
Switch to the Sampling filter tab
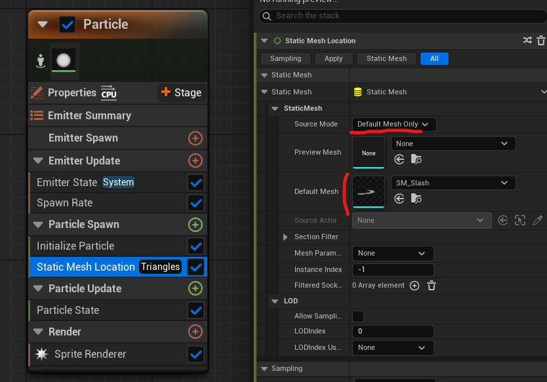click(285, 58)
